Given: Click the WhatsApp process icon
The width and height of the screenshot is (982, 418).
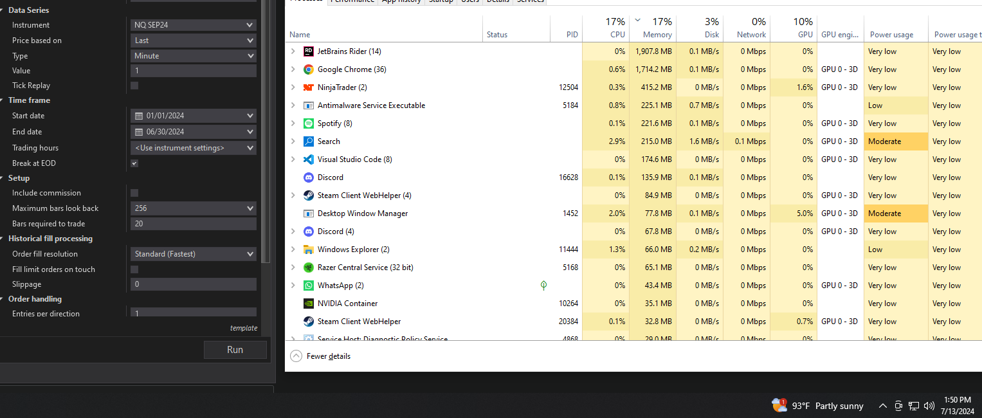Looking at the screenshot, I should [x=309, y=286].
